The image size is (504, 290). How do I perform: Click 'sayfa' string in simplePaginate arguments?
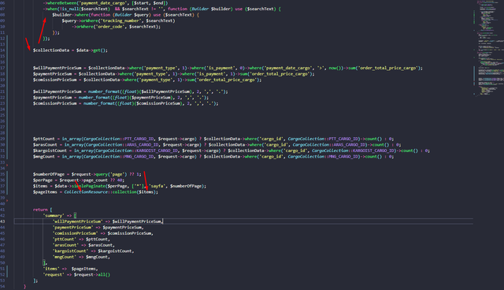point(157,186)
